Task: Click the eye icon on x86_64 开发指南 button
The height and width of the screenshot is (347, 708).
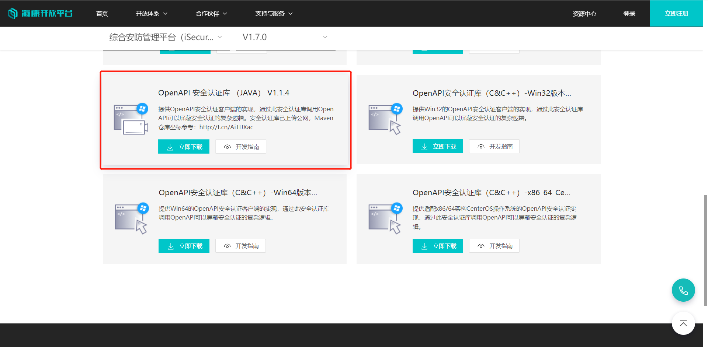Action: tap(481, 246)
